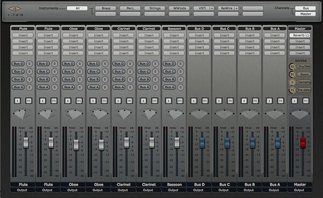The image size is (323, 198).
Task: Click the Master channel name header
Action: pyautogui.click(x=300, y=29)
